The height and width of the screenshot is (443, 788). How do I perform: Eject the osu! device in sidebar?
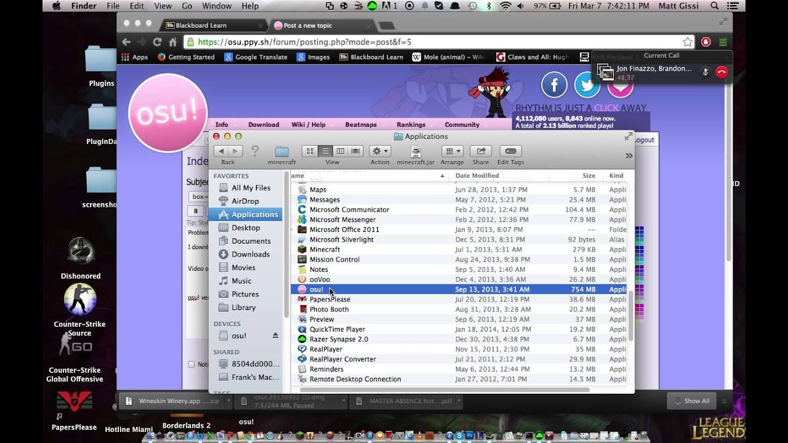[275, 335]
